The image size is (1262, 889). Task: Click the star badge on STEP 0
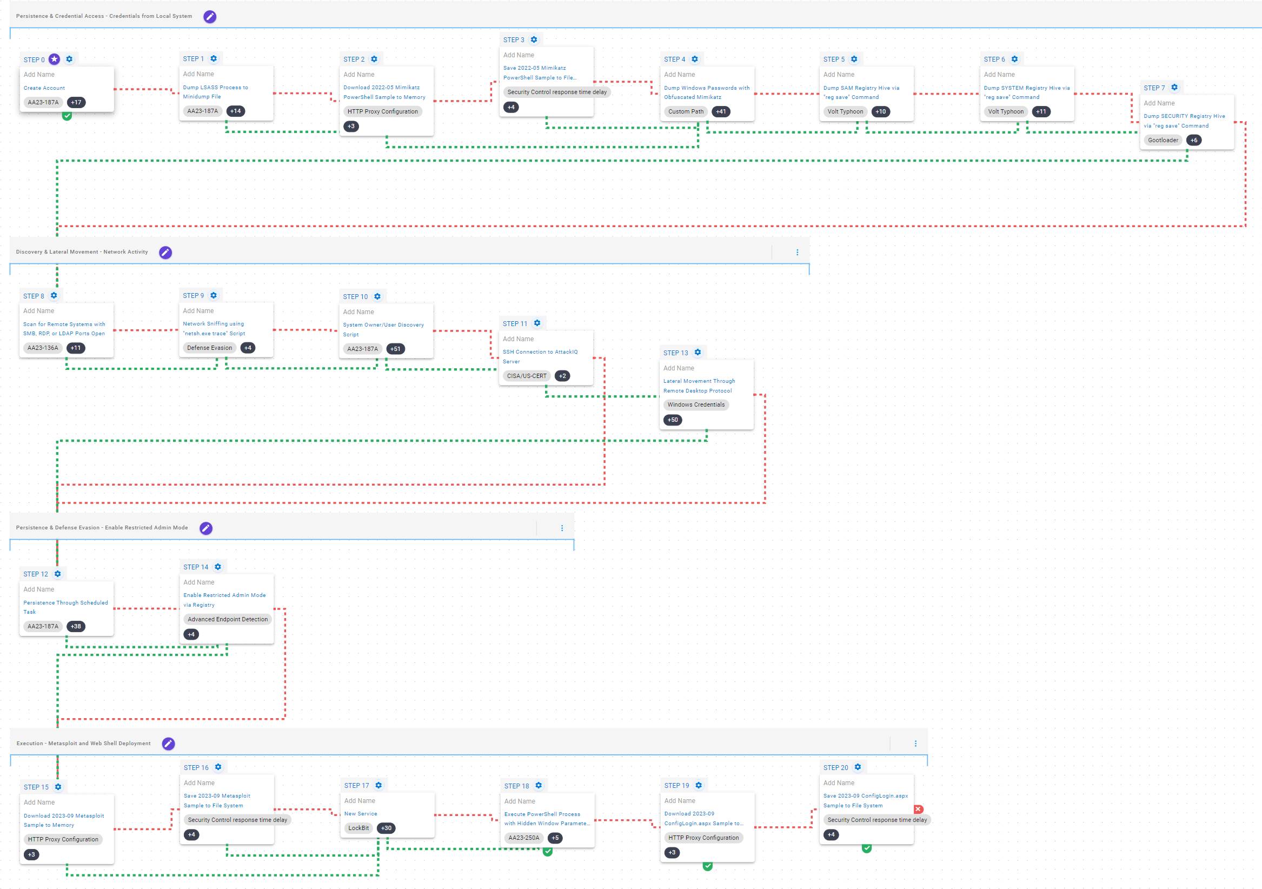coord(55,59)
